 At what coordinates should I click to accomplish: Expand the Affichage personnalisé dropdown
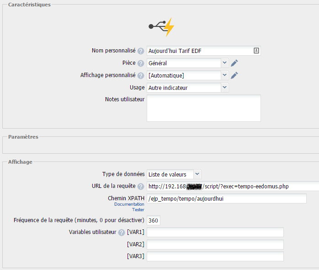187,75
